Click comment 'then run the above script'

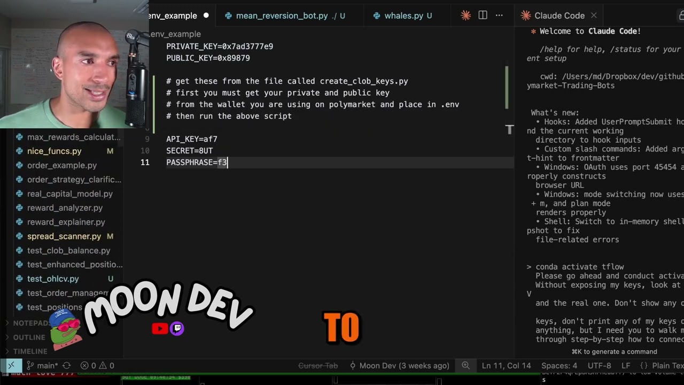coord(229,116)
